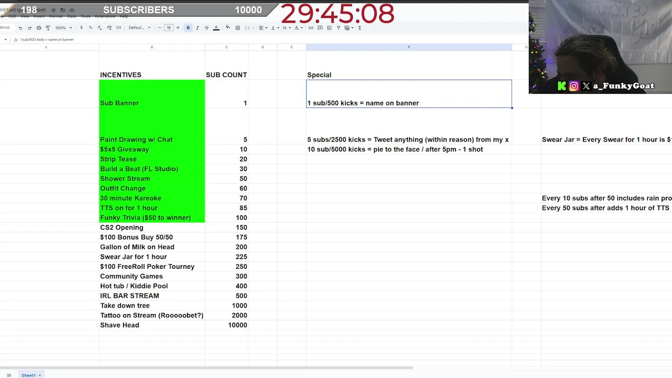Click the formula bar text
Image resolution: width=672 pixels, height=378 pixels.
47,39
